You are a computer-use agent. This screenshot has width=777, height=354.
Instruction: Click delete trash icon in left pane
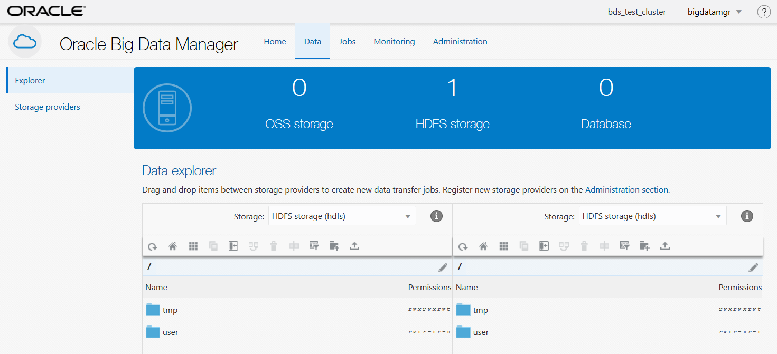point(274,246)
